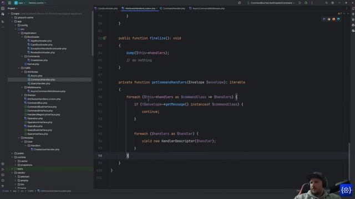This screenshot has height=199, width=355.
Task: Click the project tree vertical scrollbar
Action: (93, 33)
